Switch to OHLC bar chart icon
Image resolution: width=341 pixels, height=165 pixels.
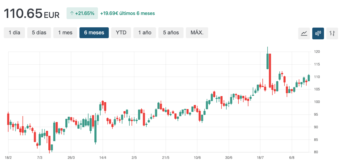(332, 33)
